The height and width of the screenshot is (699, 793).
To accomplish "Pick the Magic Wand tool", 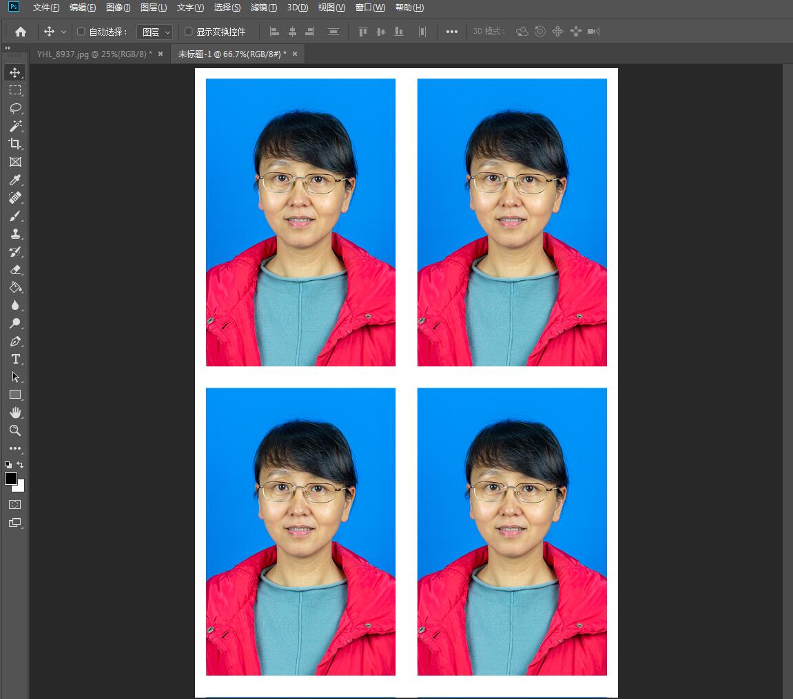I will pos(14,126).
